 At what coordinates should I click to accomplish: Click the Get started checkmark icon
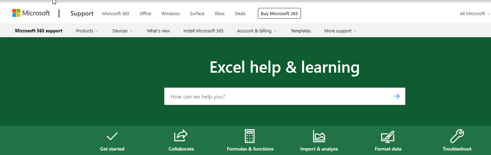point(112,136)
